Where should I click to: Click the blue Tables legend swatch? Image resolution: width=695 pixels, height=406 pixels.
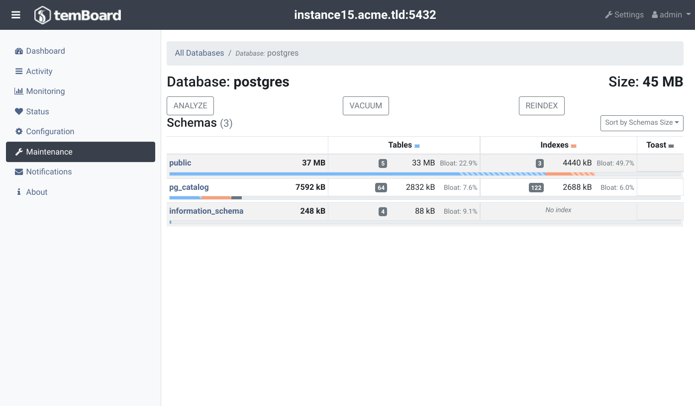coord(417,146)
